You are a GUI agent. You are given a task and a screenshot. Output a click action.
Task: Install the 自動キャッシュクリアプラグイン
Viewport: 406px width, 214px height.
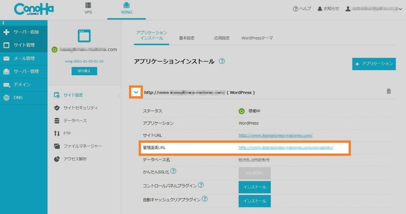[255, 201]
